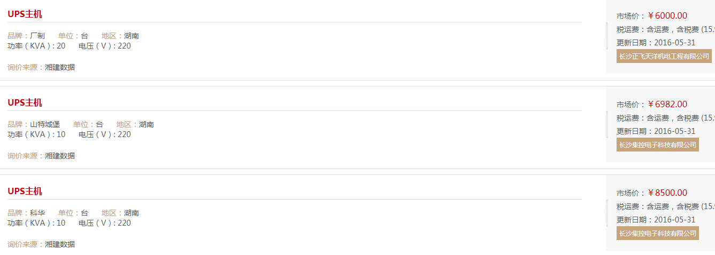Click 湘建数据 source in first listing
The width and height of the screenshot is (715, 255).
point(60,67)
